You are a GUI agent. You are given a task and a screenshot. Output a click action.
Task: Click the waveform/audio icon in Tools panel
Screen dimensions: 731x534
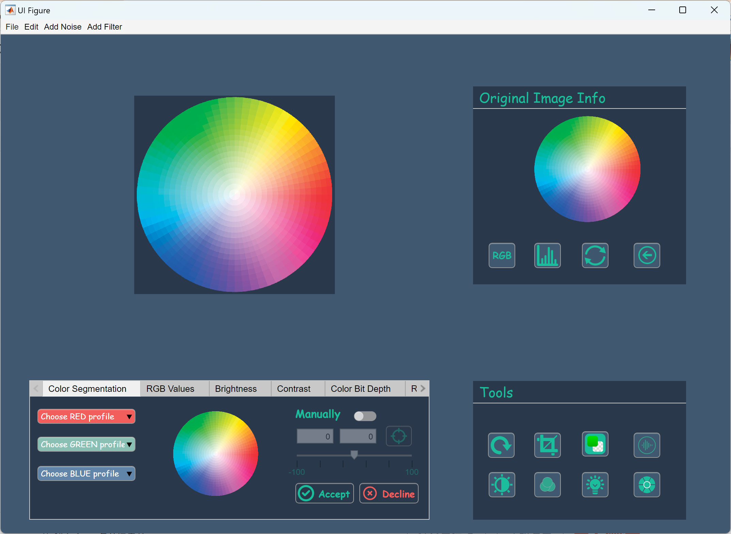(647, 444)
